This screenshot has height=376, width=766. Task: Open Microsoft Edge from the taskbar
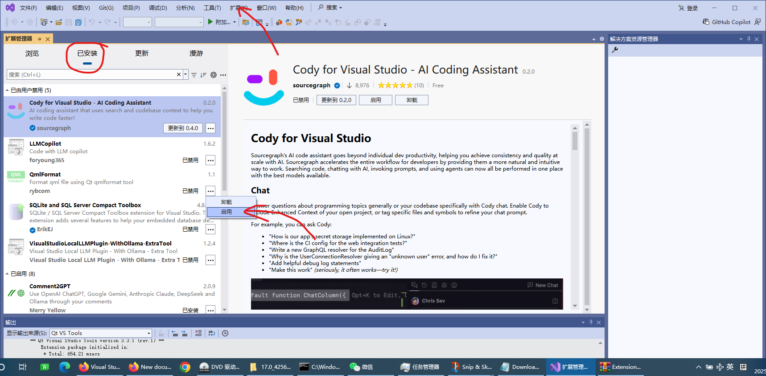pyautogui.click(x=65, y=367)
